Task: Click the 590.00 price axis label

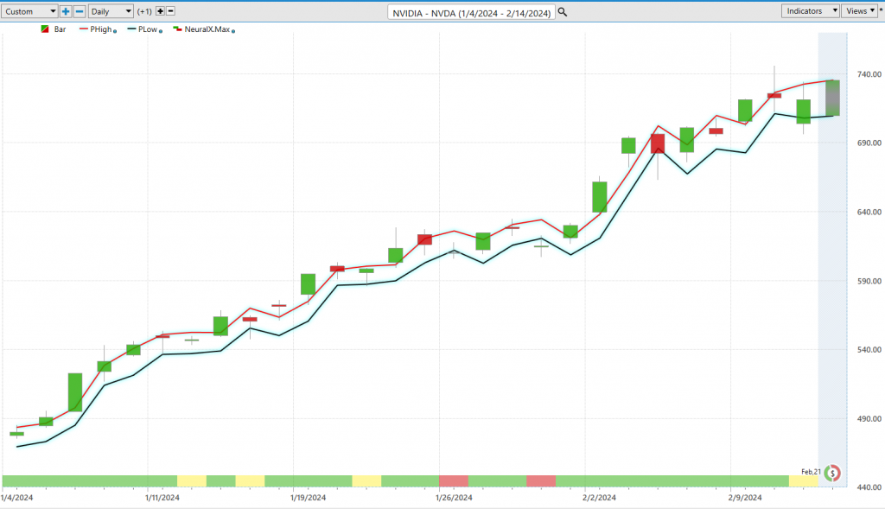Action: click(x=869, y=281)
